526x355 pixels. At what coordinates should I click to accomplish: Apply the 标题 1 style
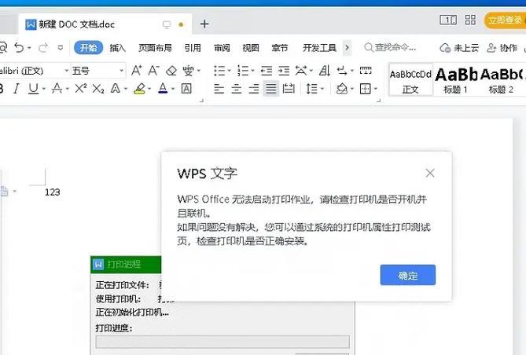[455, 81]
